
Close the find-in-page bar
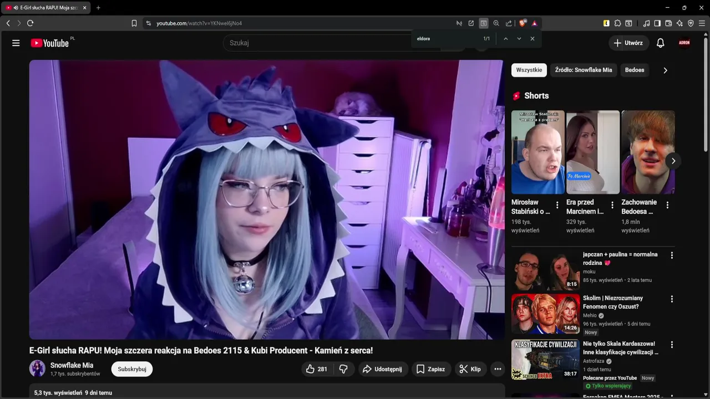click(x=532, y=39)
